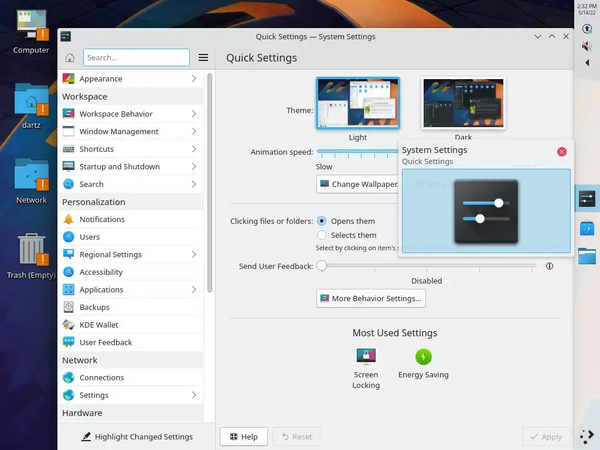Click the Regional Settings icon
The width and height of the screenshot is (600, 450).
pyautogui.click(x=69, y=254)
